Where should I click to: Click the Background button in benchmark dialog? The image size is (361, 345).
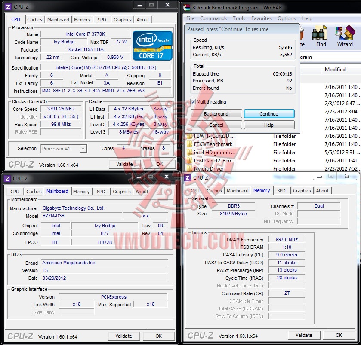point(216,114)
